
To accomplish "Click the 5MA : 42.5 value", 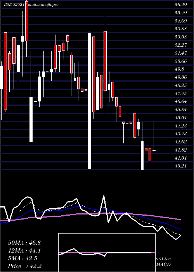I will 23,258.
